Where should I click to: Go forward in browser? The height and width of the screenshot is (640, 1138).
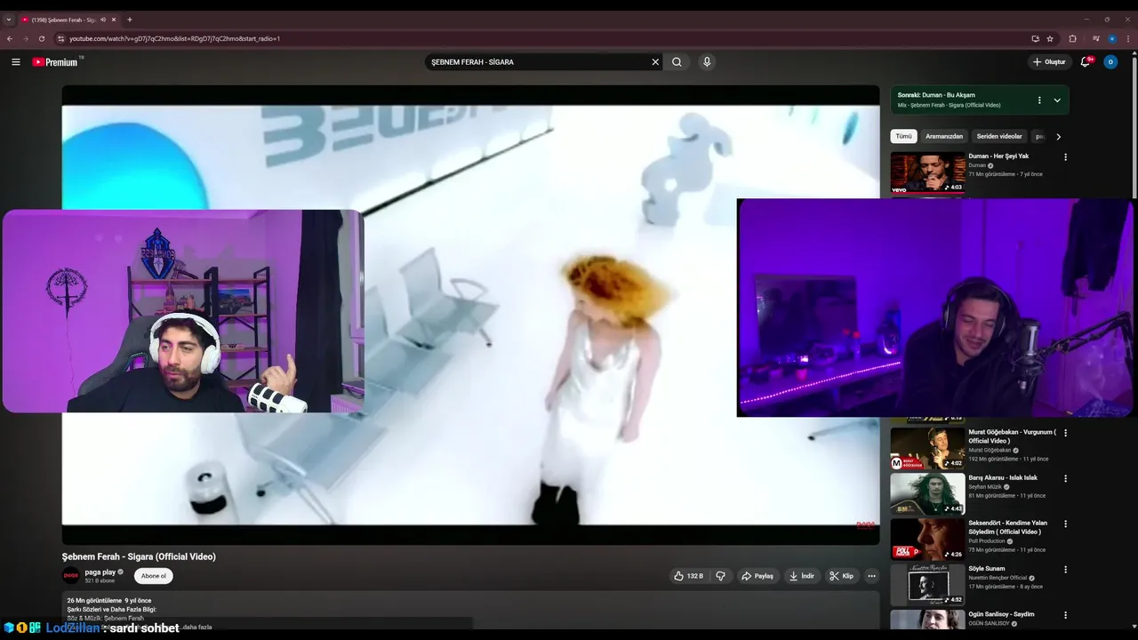point(25,38)
